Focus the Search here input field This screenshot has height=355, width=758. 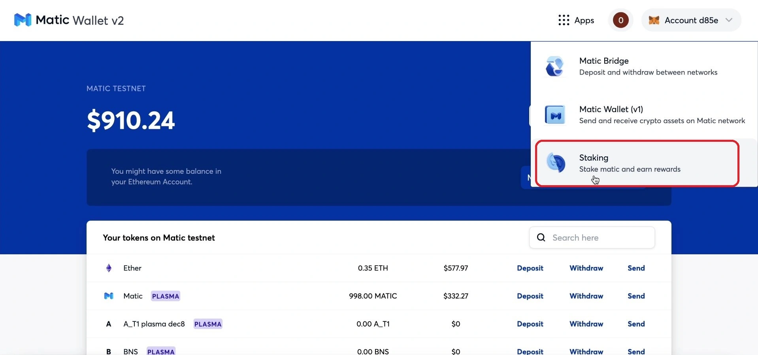click(x=592, y=237)
